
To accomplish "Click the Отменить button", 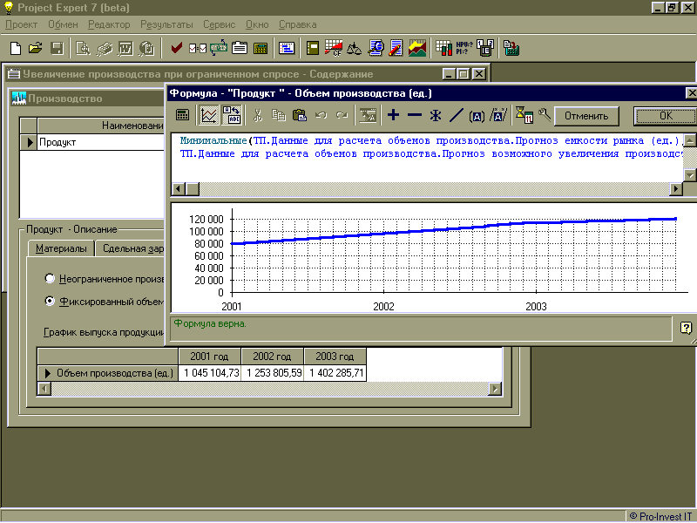I will [586, 116].
